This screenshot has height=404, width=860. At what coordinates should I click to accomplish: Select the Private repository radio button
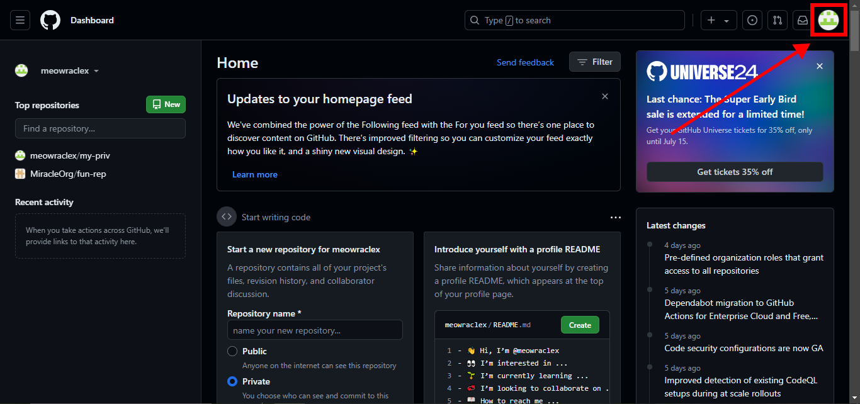(232, 381)
